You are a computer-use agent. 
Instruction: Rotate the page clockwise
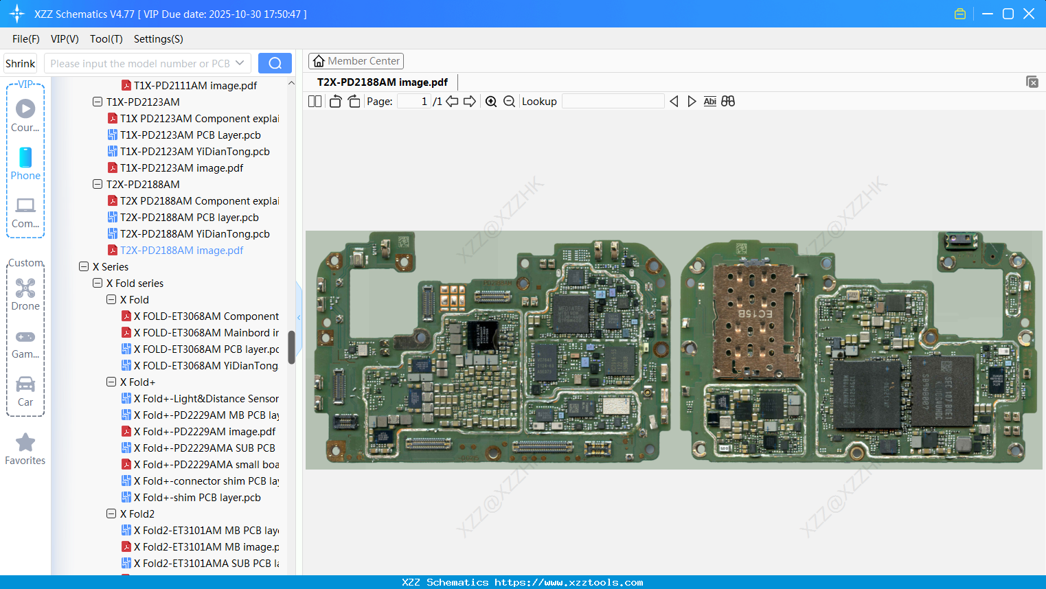354,102
